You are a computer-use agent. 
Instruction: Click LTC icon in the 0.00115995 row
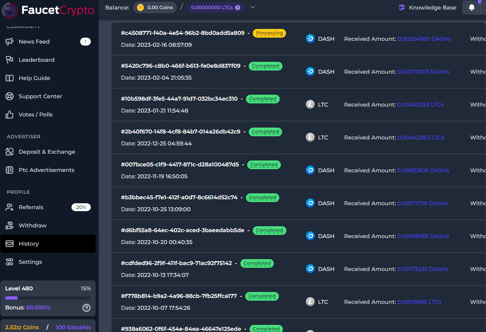pyautogui.click(x=310, y=302)
